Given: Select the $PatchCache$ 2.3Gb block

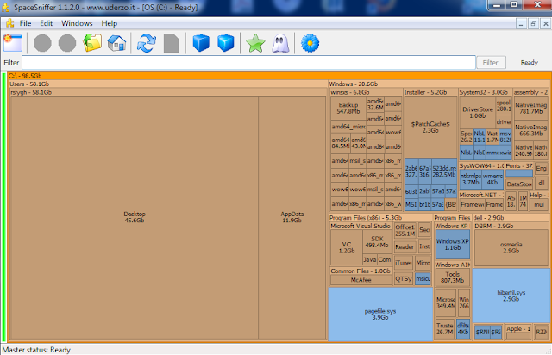Looking at the screenshot, I should [x=430, y=127].
